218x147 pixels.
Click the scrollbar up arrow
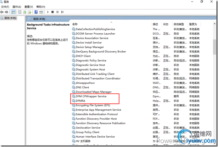point(214,24)
